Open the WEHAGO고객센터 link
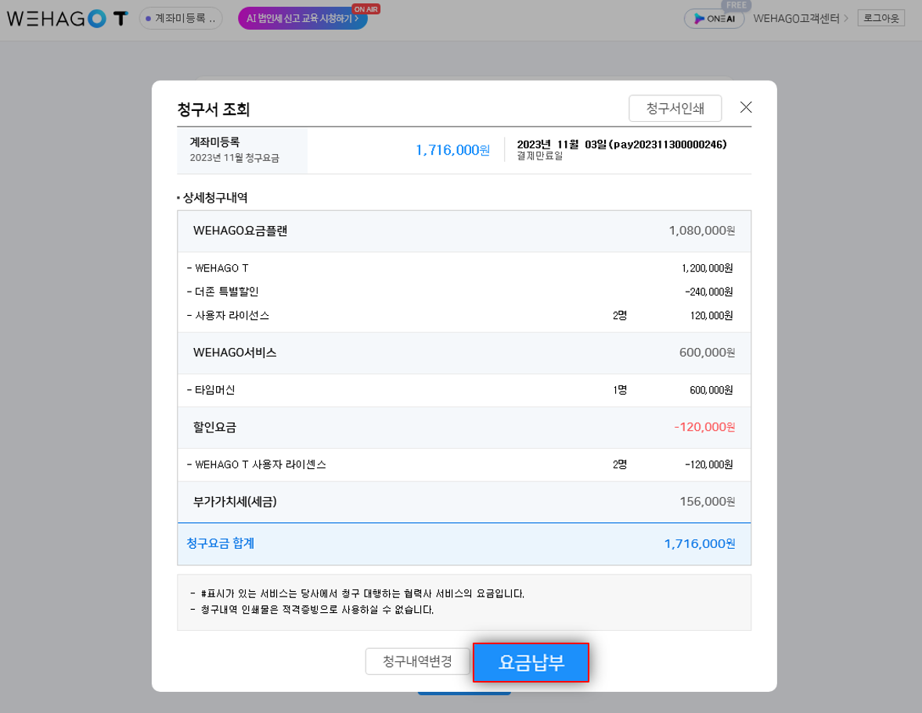This screenshot has width=922, height=713. 800,19
